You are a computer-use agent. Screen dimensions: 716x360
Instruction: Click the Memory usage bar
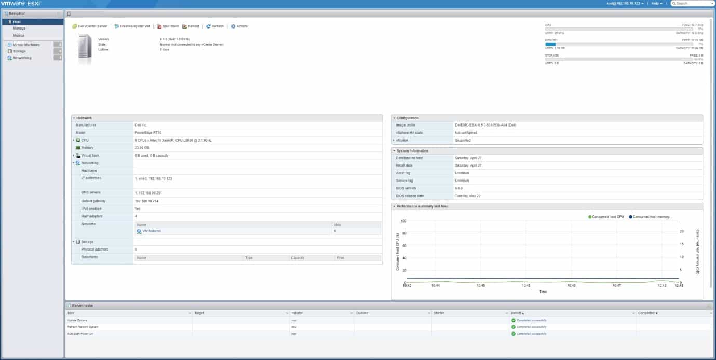(618, 44)
